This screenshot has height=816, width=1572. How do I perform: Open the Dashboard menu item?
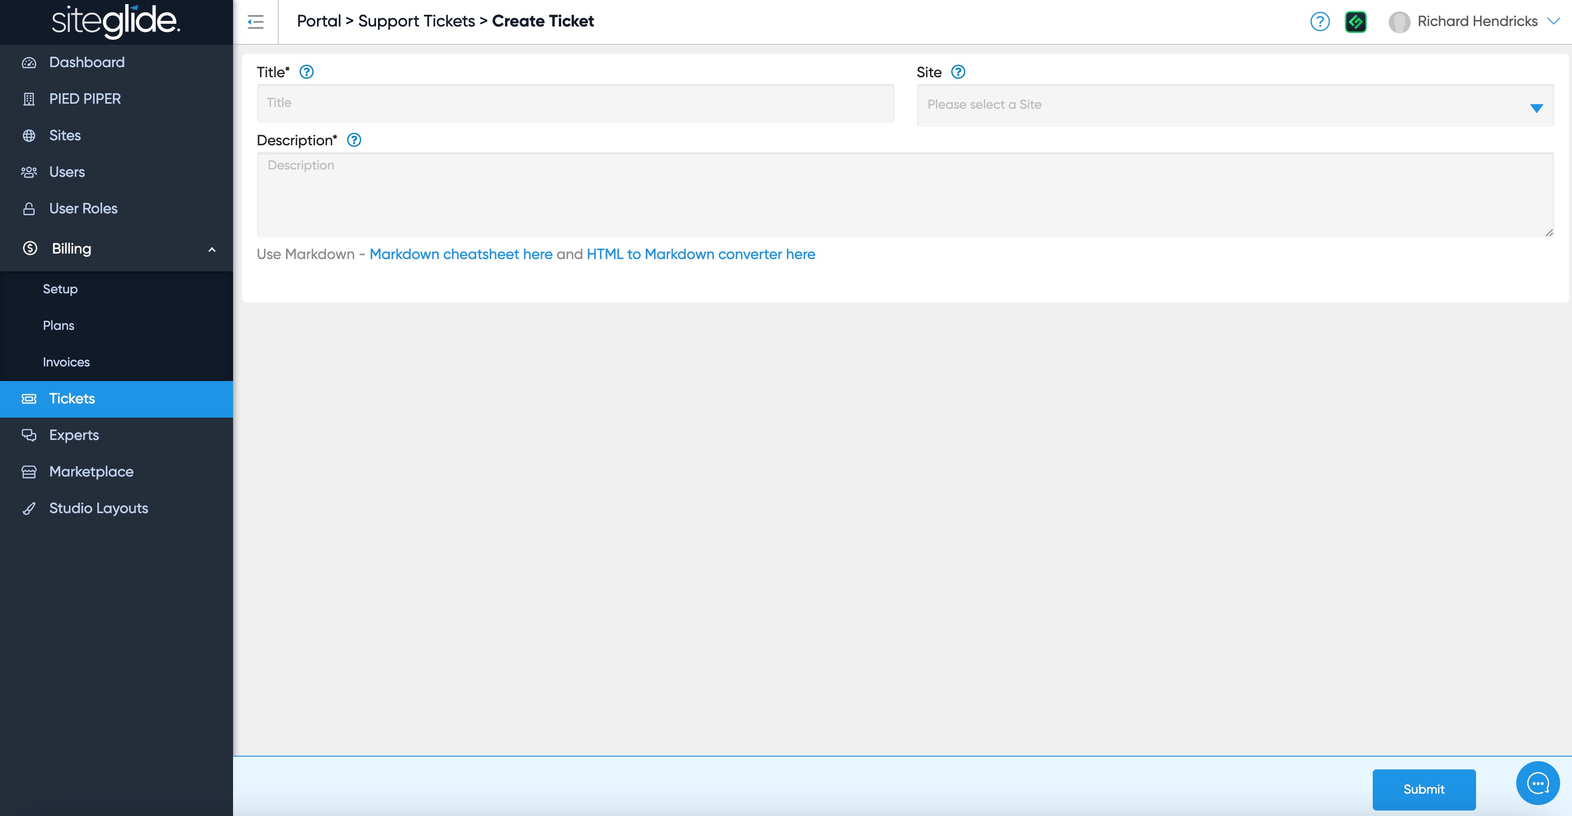click(87, 62)
